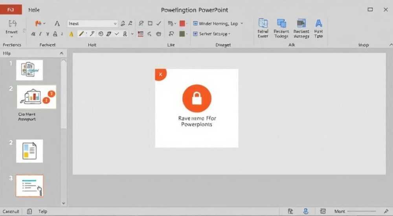Click the Recleet Wottegs screen icon
The image size is (393, 216).
click(301, 28)
